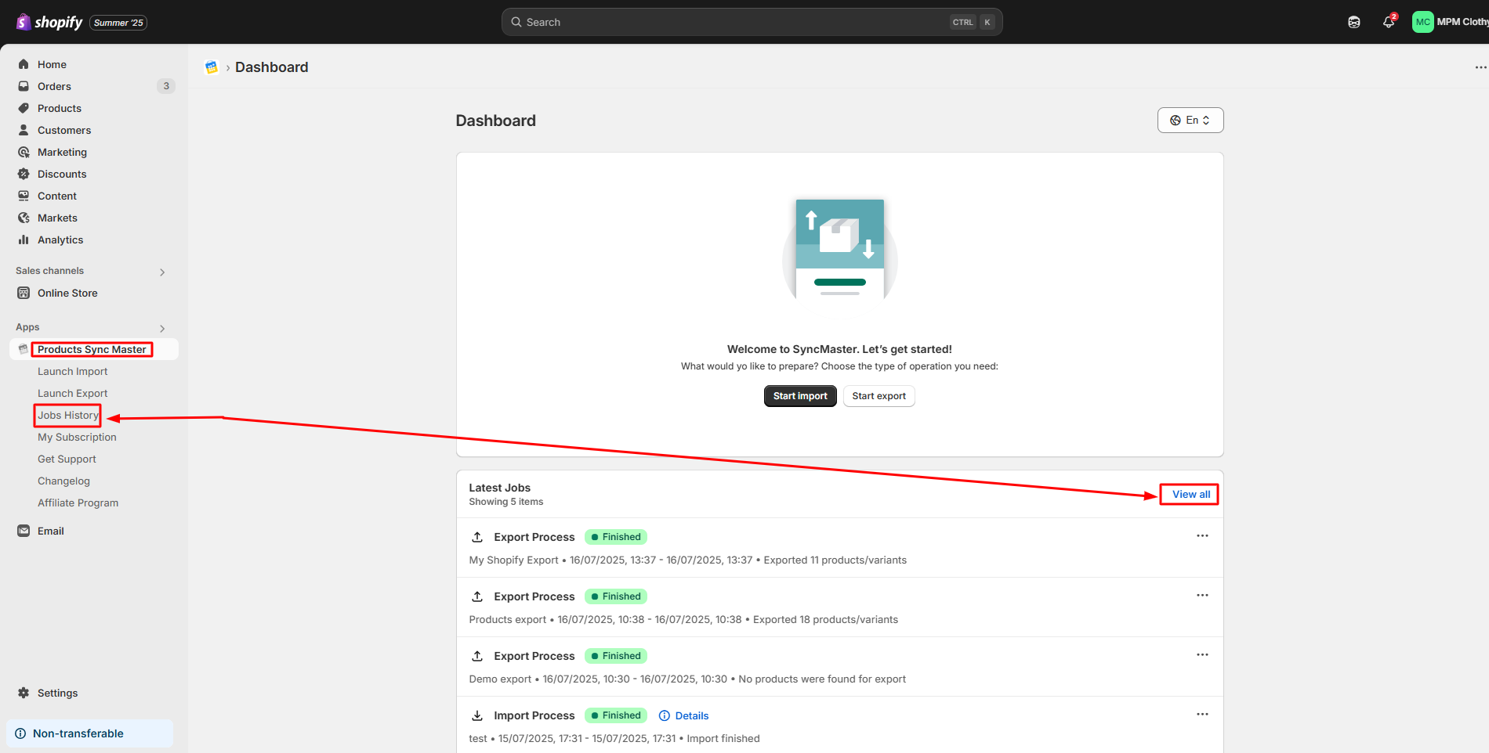Click the 'Latest Jobs' heading
This screenshot has height=753, width=1489.
(x=500, y=488)
